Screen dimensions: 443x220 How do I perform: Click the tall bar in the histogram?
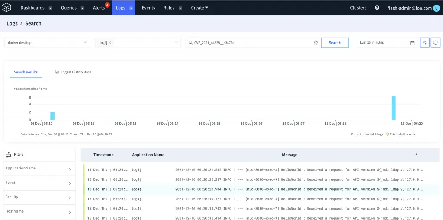click(x=394, y=108)
